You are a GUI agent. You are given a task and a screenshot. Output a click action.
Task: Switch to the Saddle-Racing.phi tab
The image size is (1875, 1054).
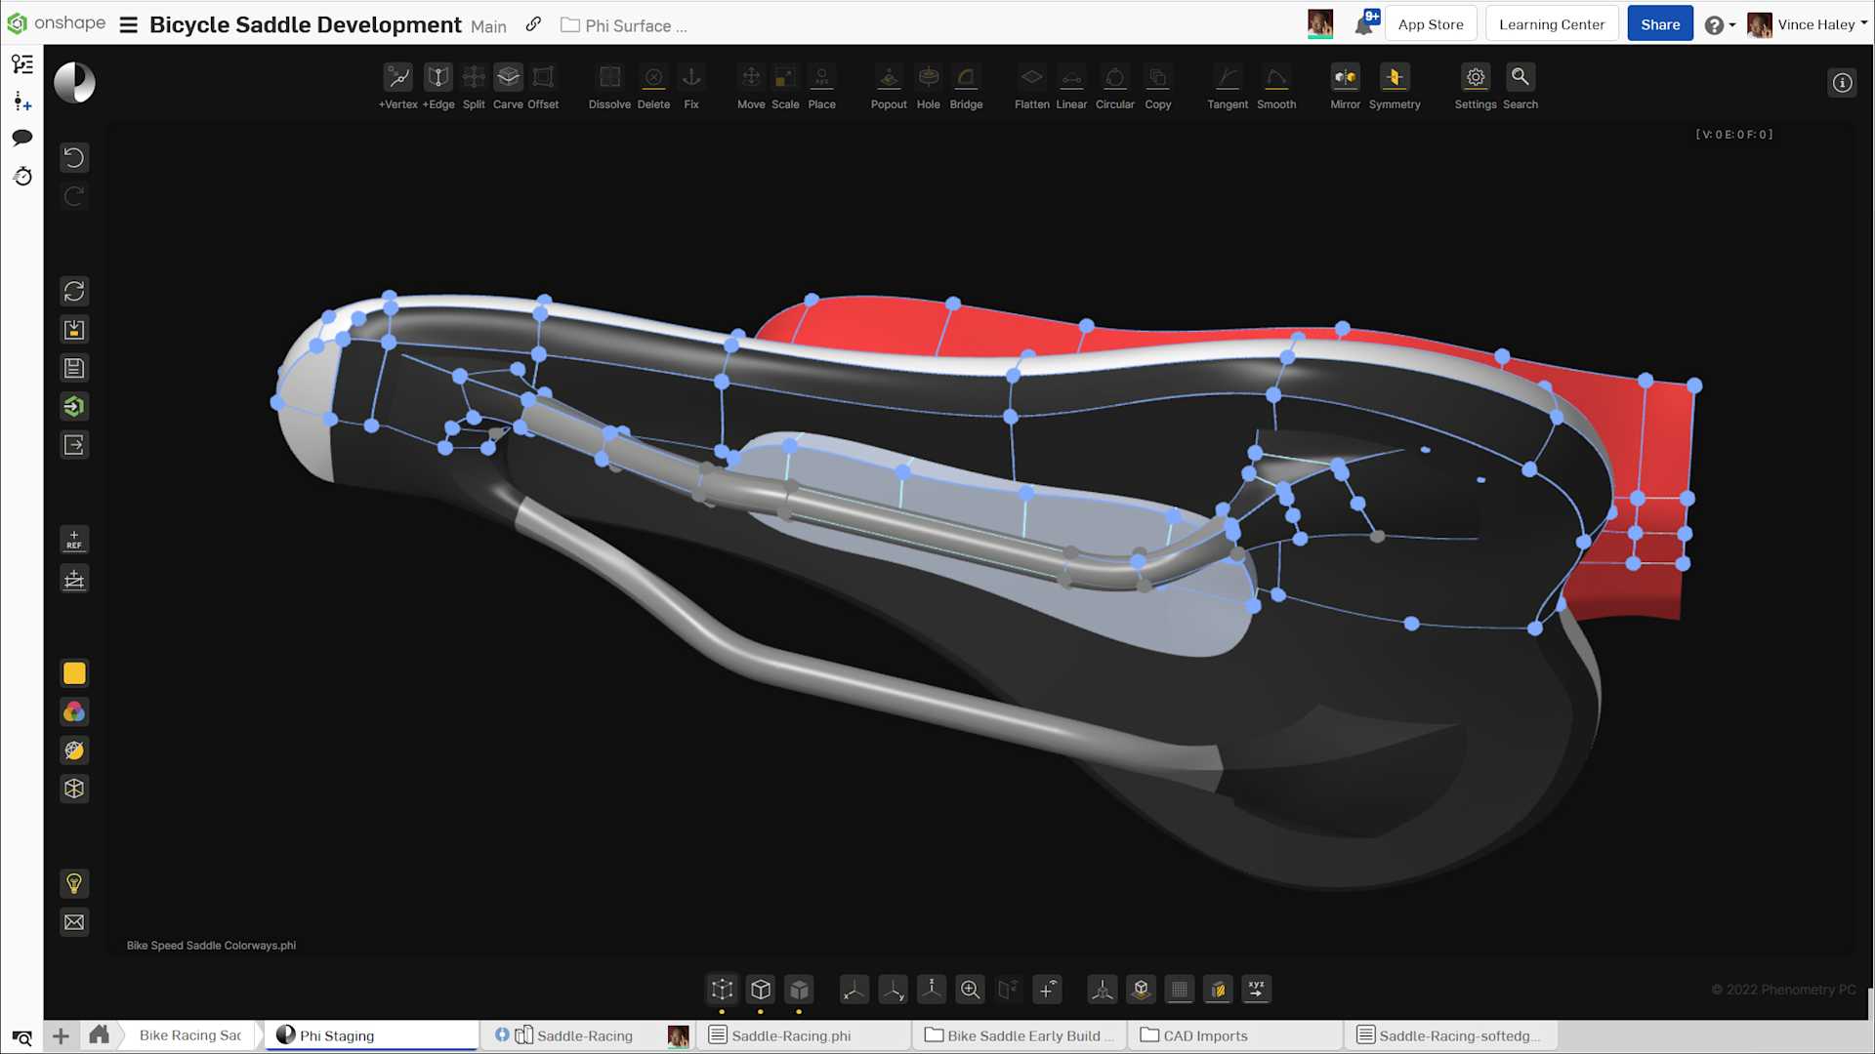pyautogui.click(x=790, y=1035)
